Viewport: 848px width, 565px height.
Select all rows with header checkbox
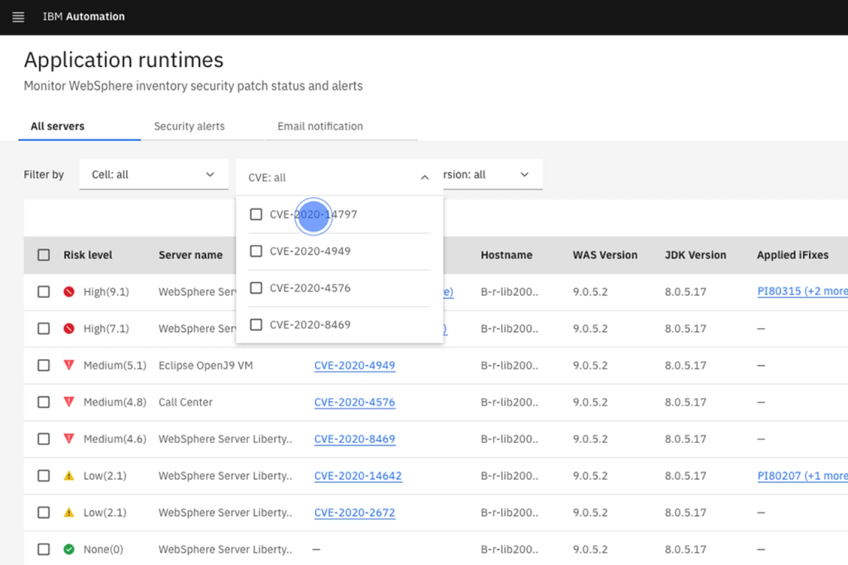(x=44, y=255)
